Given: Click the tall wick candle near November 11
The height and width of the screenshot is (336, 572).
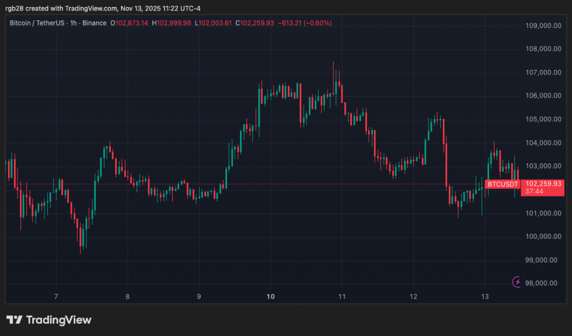Looking at the screenshot, I should 333,82.
